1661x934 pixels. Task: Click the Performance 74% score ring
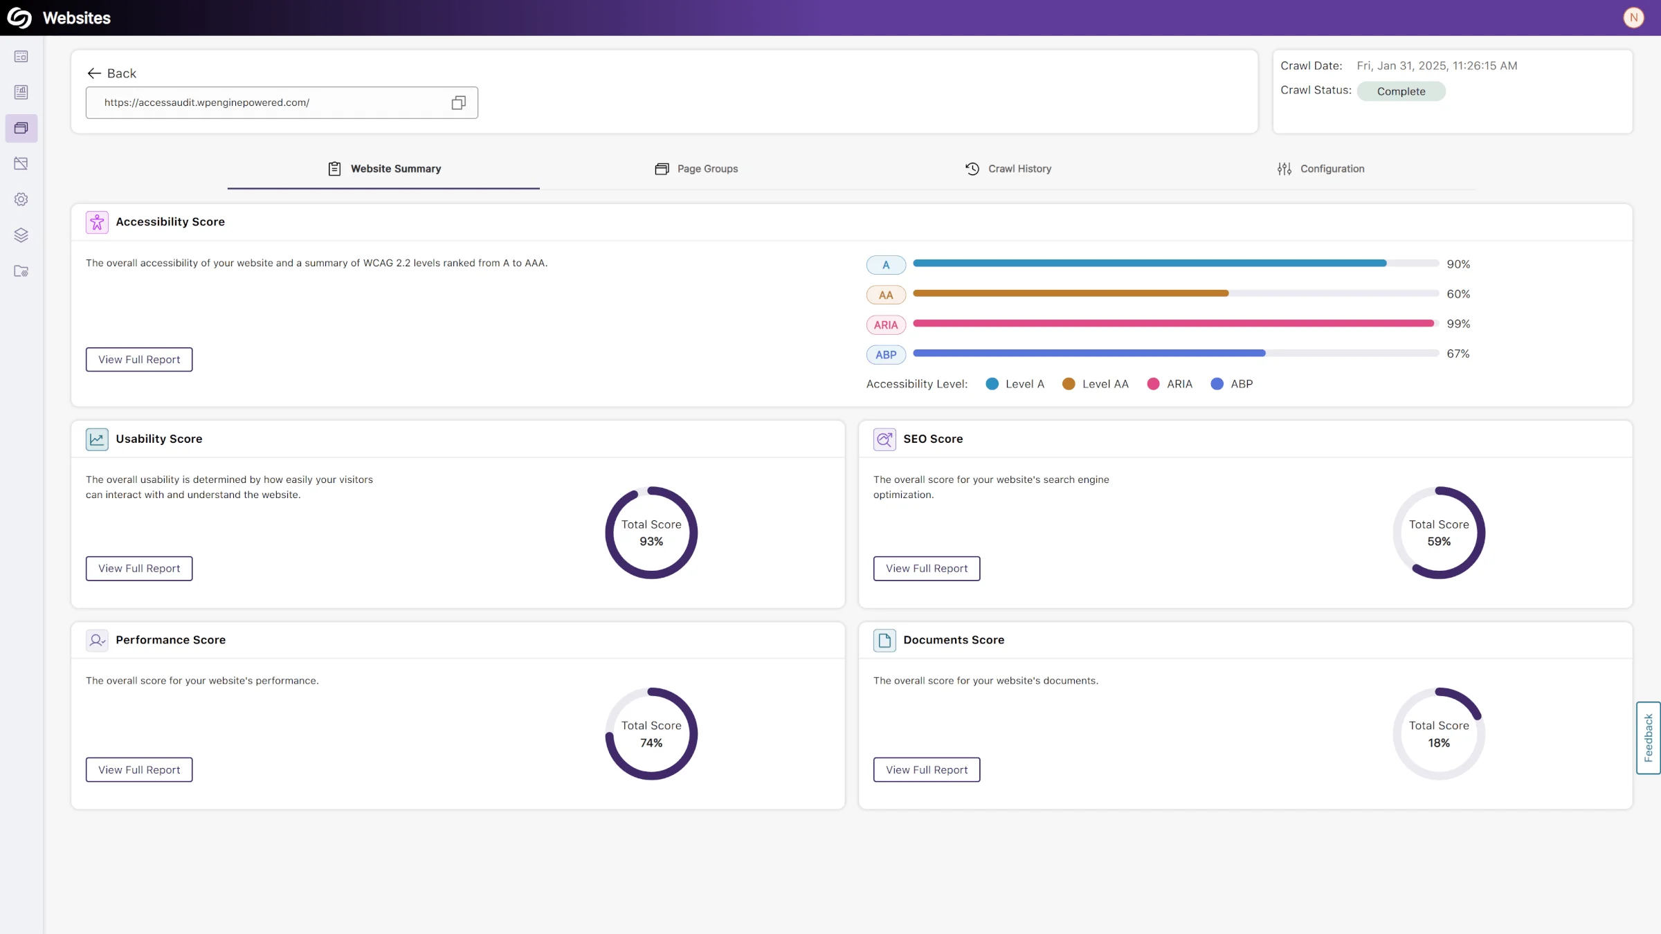651,734
